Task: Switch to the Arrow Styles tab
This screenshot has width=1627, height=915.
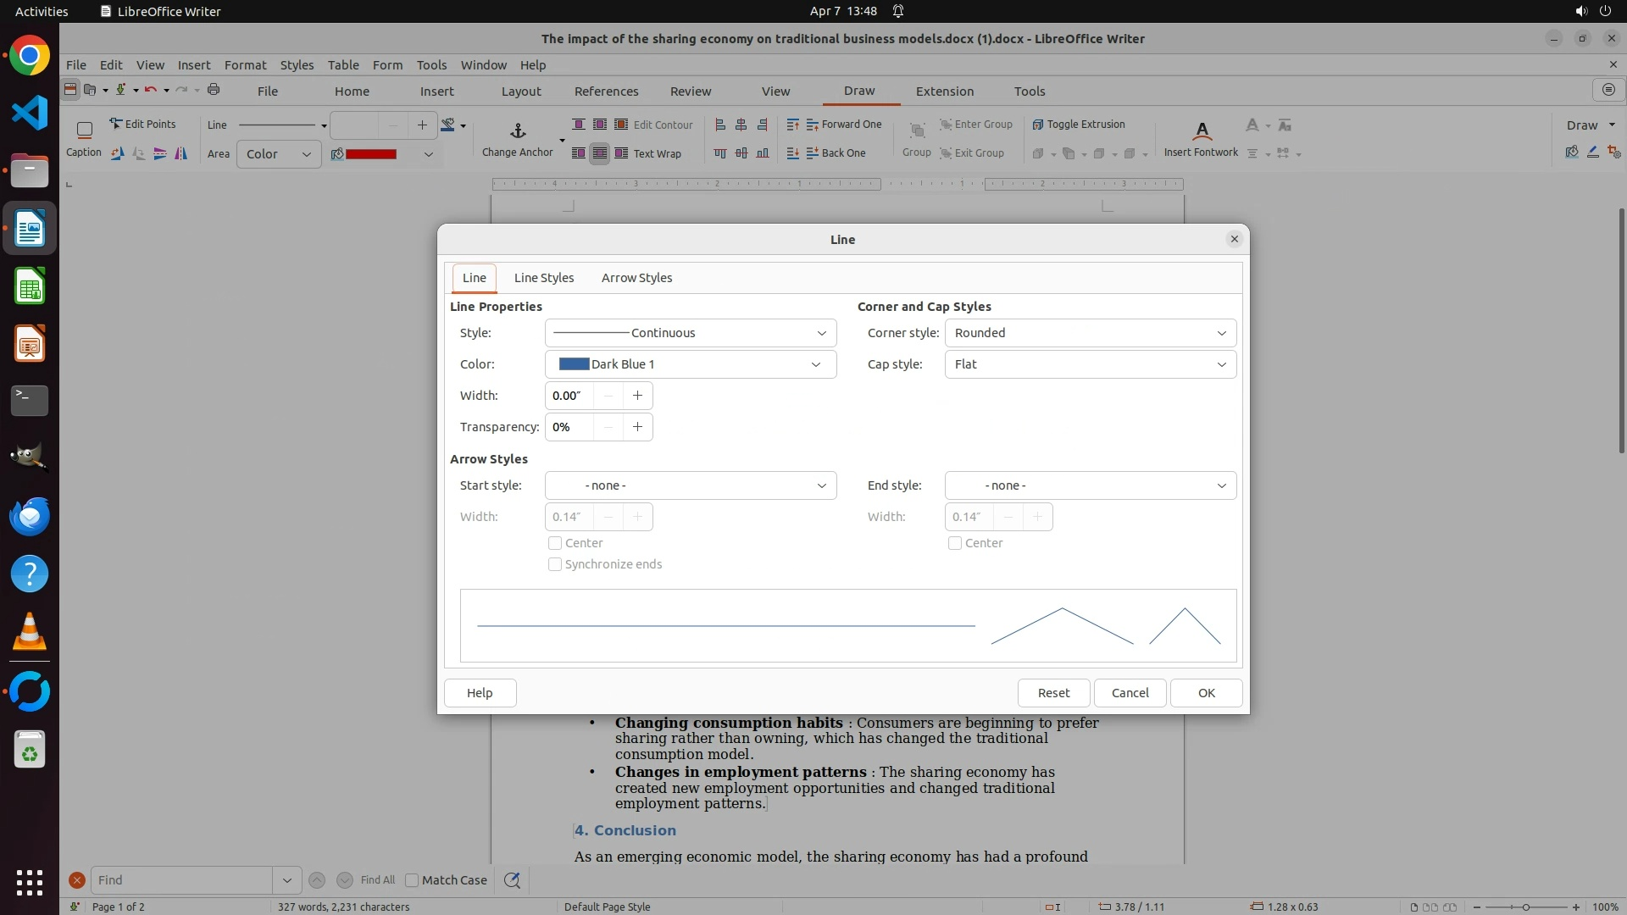Action: coord(636,278)
